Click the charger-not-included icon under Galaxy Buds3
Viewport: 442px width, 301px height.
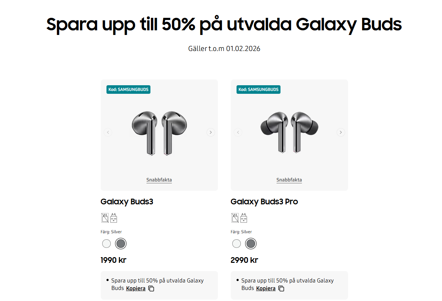click(x=105, y=218)
